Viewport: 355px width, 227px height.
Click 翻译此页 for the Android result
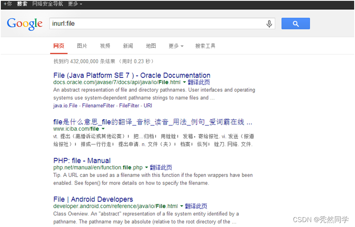pos(196,206)
